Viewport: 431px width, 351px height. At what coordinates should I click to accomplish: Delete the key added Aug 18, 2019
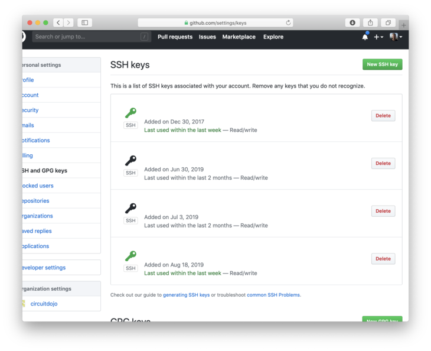383,259
